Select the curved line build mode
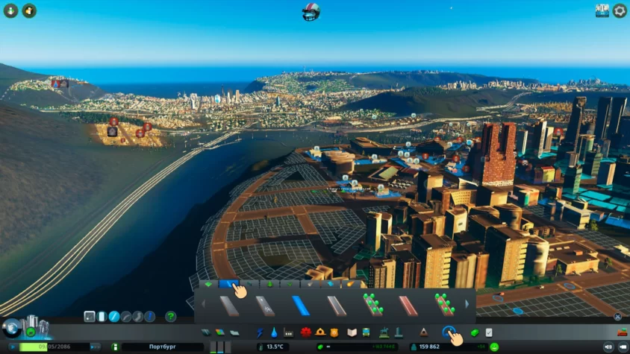Viewport: 630px width, 354px height. coord(126,317)
